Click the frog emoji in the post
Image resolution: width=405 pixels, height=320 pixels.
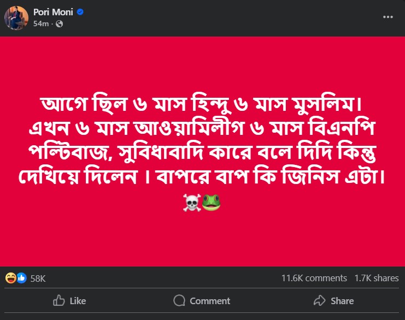point(211,204)
